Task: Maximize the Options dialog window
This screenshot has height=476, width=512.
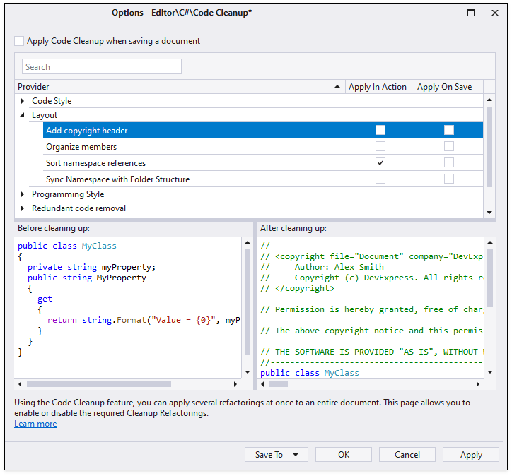Action: (471, 13)
